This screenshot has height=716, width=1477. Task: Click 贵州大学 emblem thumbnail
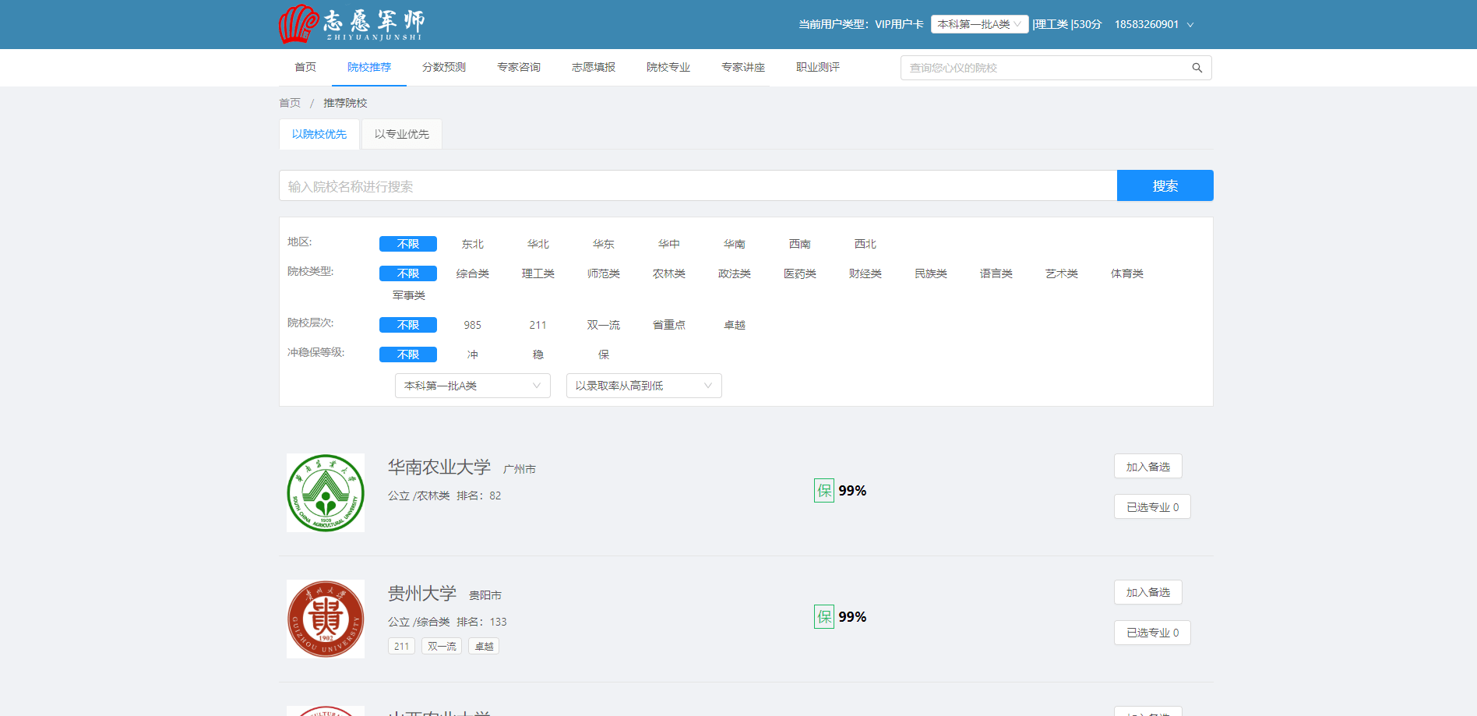[326, 619]
